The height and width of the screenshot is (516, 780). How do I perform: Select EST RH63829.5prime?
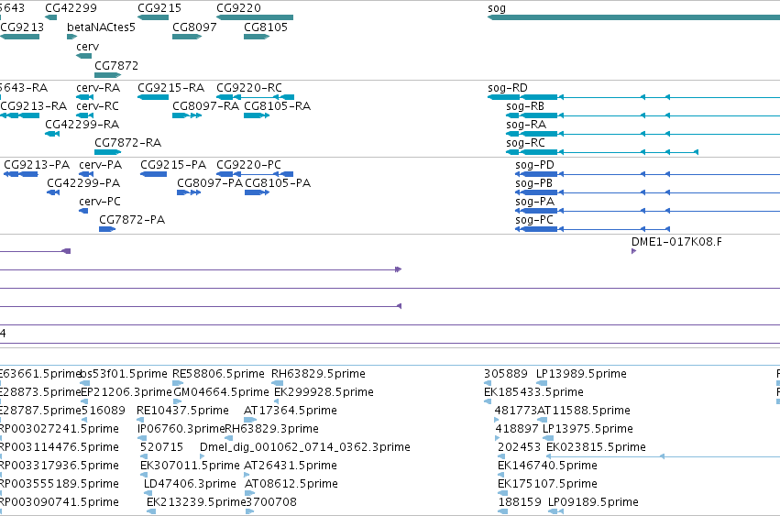tap(318, 374)
